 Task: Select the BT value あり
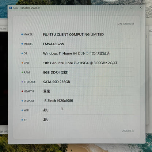(x=46, y=120)
